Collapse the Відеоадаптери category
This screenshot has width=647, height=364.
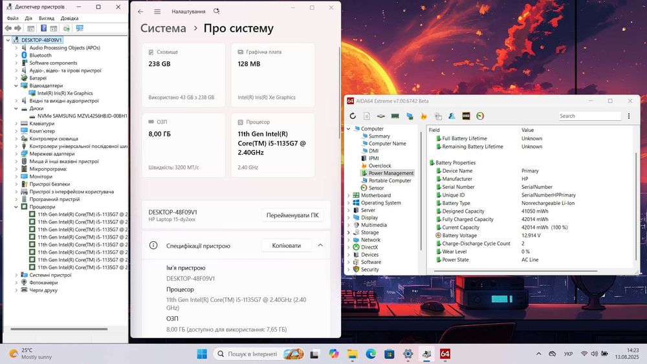pos(16,86)
